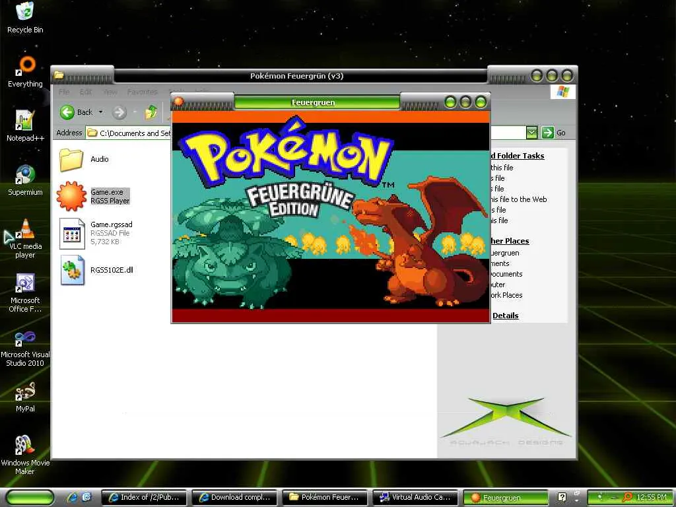Screen dimensions: 676x507
Task: Click the Feuergruen window title bar icon
Action: coord(178,102)
